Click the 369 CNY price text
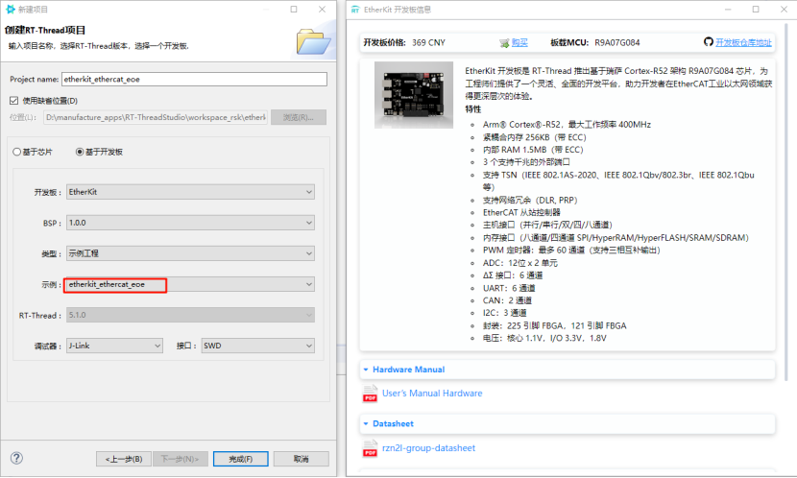The height and width of the screenshot is (478, 797). pos(428,42)
